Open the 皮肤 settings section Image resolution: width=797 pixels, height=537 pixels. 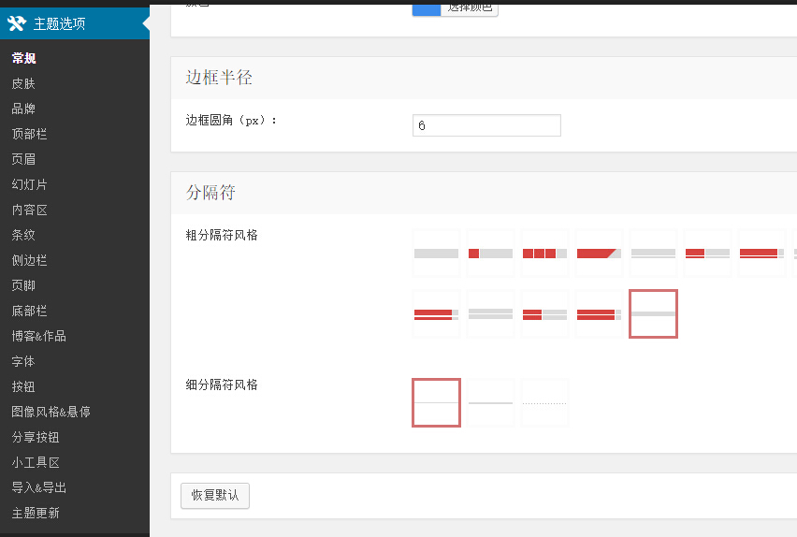(23, 83)
